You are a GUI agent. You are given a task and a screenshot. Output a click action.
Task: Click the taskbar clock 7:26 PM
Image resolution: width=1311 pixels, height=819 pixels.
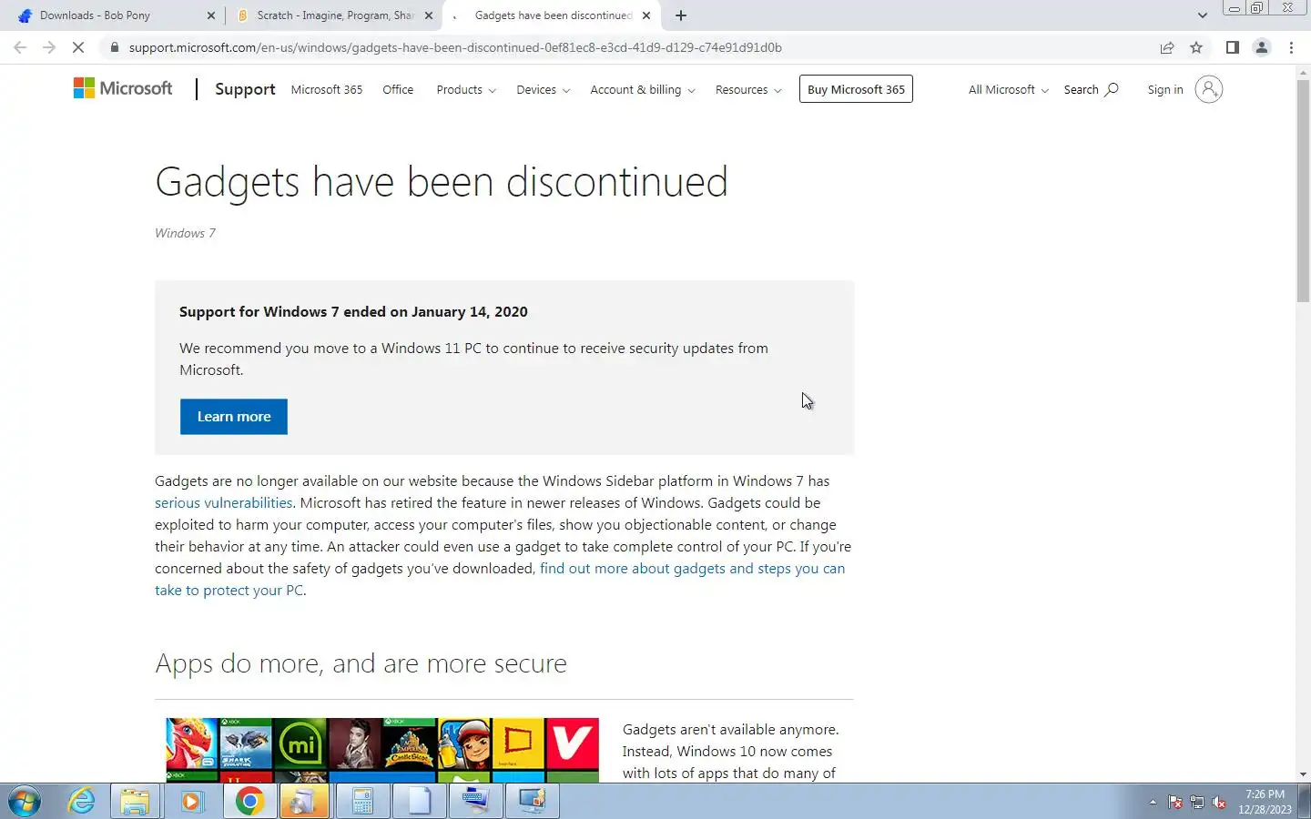click(1265, 802)
